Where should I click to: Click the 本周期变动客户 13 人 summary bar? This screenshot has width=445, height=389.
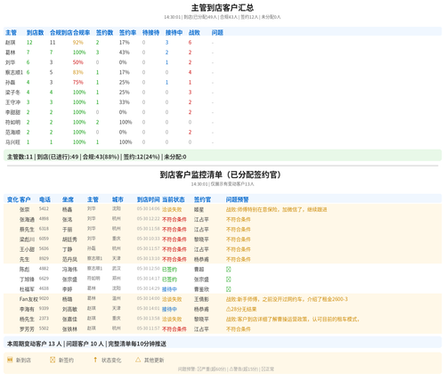[x=222, y=344]
